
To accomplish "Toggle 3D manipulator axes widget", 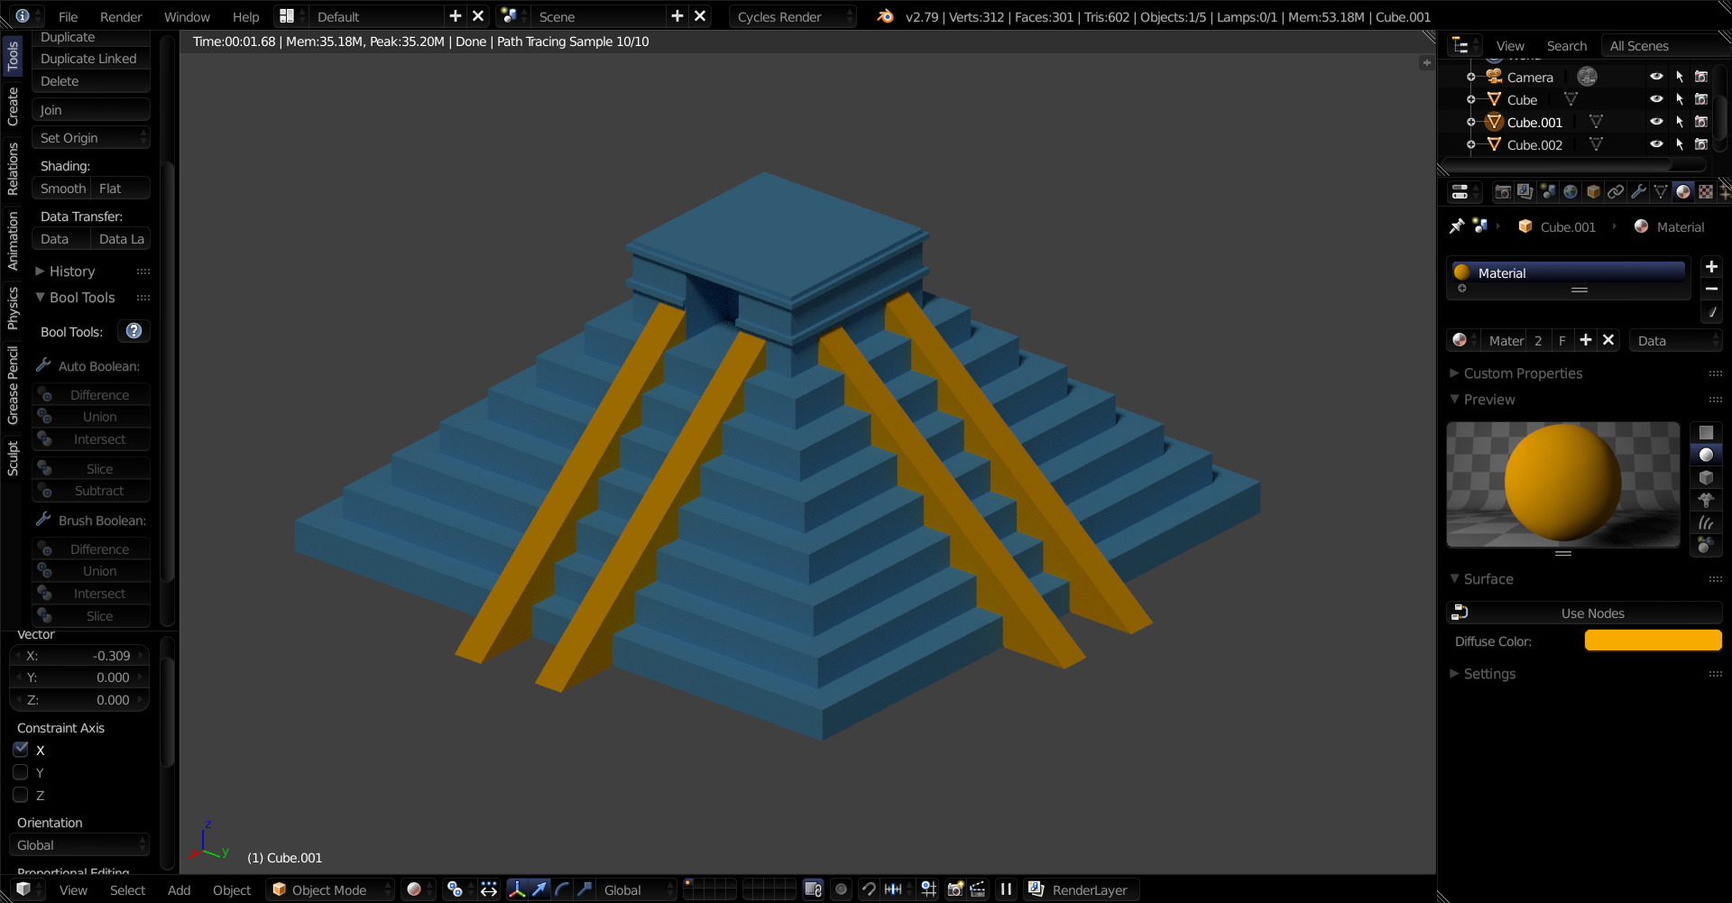I will pyautogui.click(x=517, y=889).
